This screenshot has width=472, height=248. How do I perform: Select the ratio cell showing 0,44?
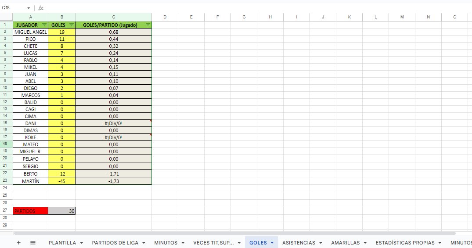[x=113, y=39]
